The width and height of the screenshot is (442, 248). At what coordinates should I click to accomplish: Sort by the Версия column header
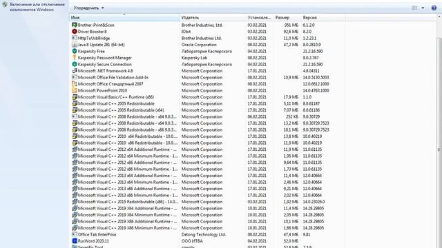(x=323, y=17)
